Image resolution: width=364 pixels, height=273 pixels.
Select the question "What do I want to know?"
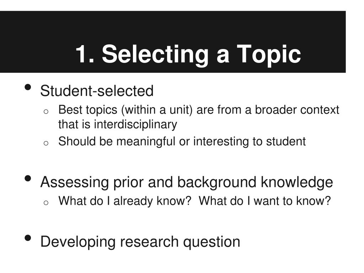pyautogui.click(x=264, y=201)
